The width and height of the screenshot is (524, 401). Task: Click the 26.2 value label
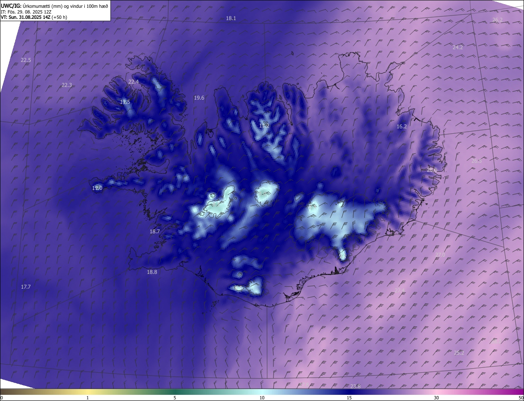pyautogui.click(x=497, y=20)
